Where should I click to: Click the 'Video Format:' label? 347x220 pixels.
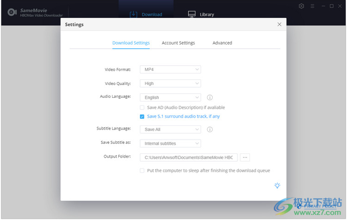(x=118, y=69)
